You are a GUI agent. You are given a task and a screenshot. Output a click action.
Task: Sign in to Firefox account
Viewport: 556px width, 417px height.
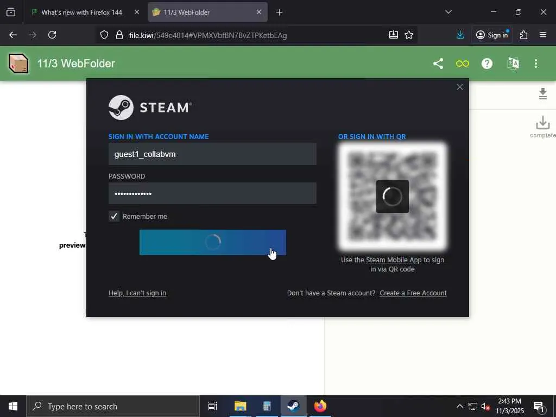click(x=492, y=35)
